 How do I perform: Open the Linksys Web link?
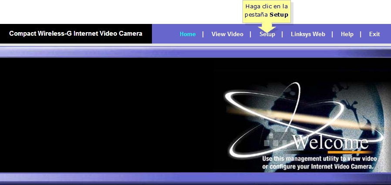[x=308, y=34]
